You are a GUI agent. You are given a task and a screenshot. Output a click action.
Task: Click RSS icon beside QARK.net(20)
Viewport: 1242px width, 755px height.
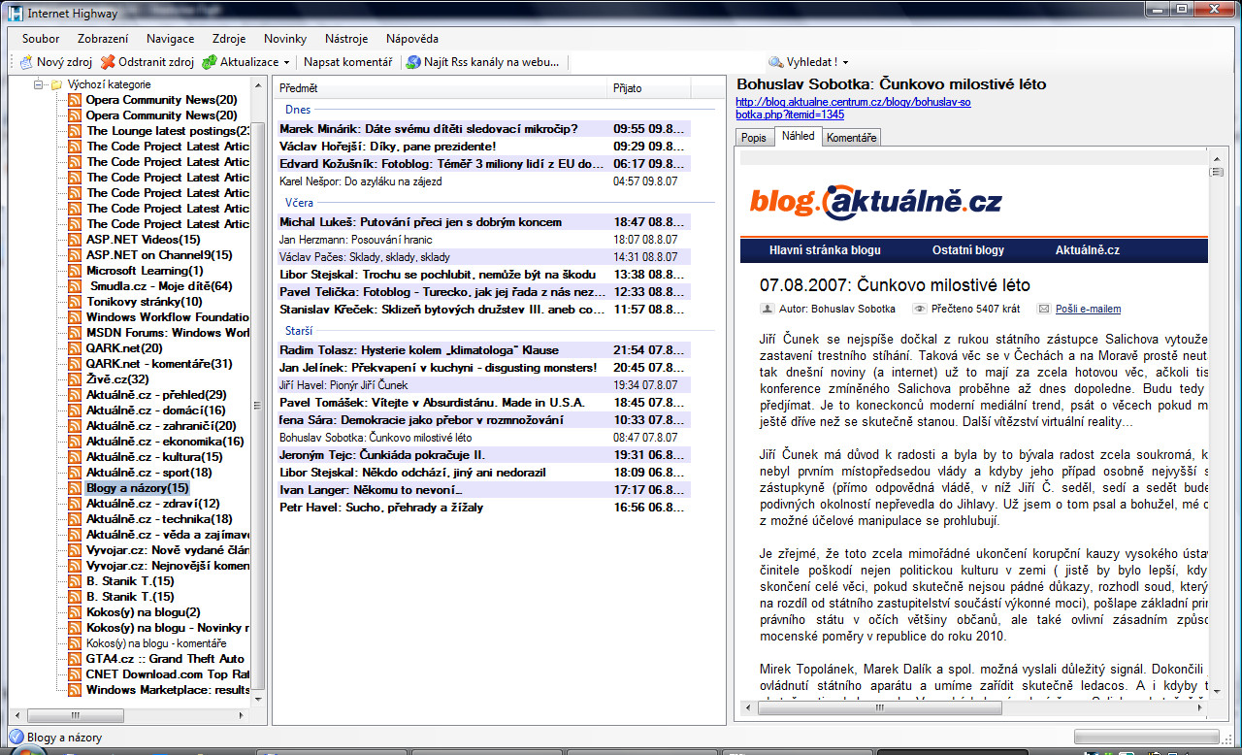(75, 348)
